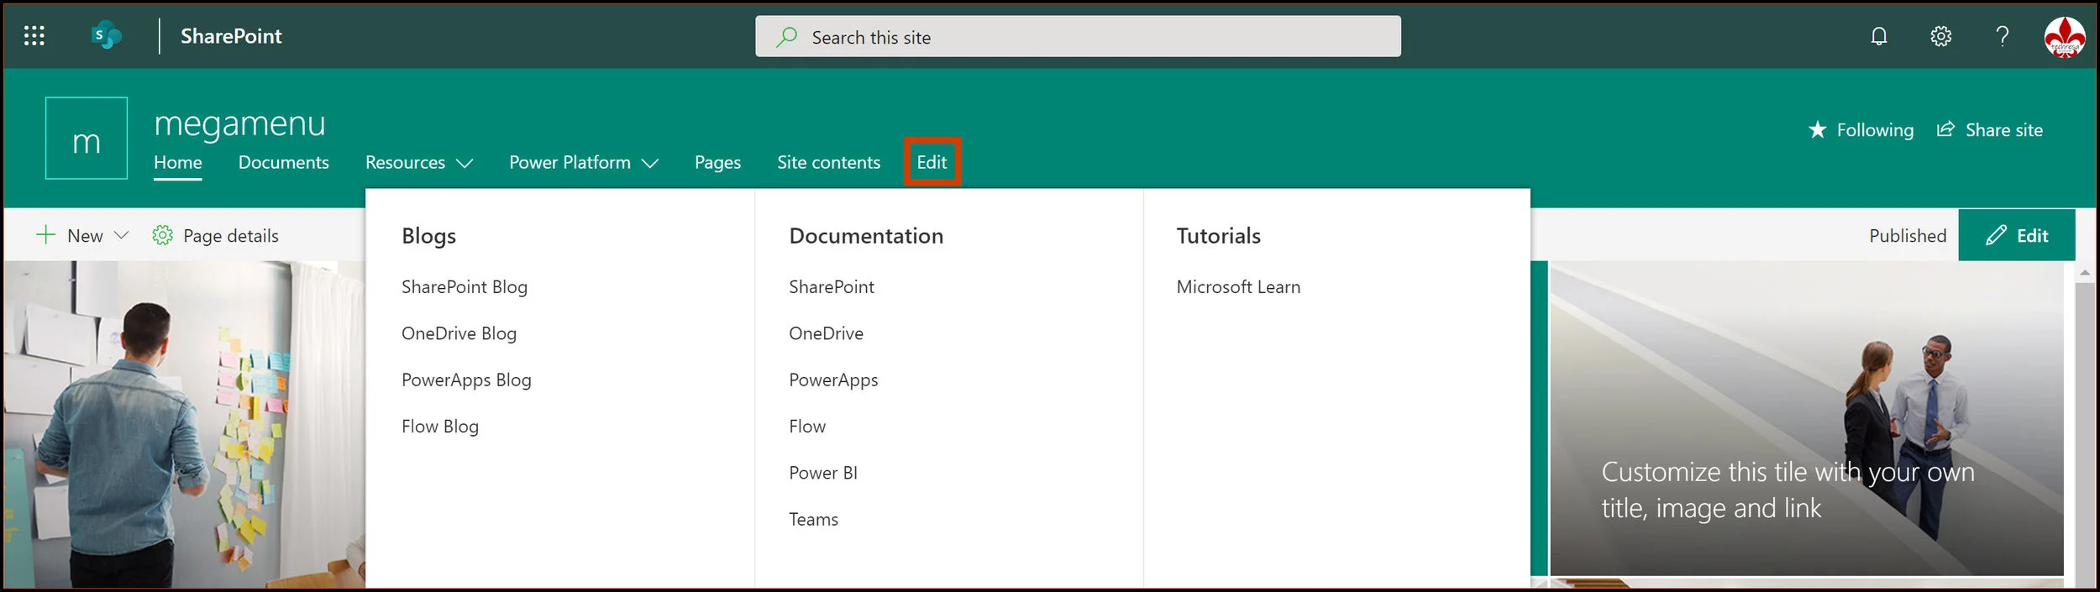The height and width of the screenshot is (592, 2100).
Task: Click the Page details gear icon
Action: pos(162,235)
